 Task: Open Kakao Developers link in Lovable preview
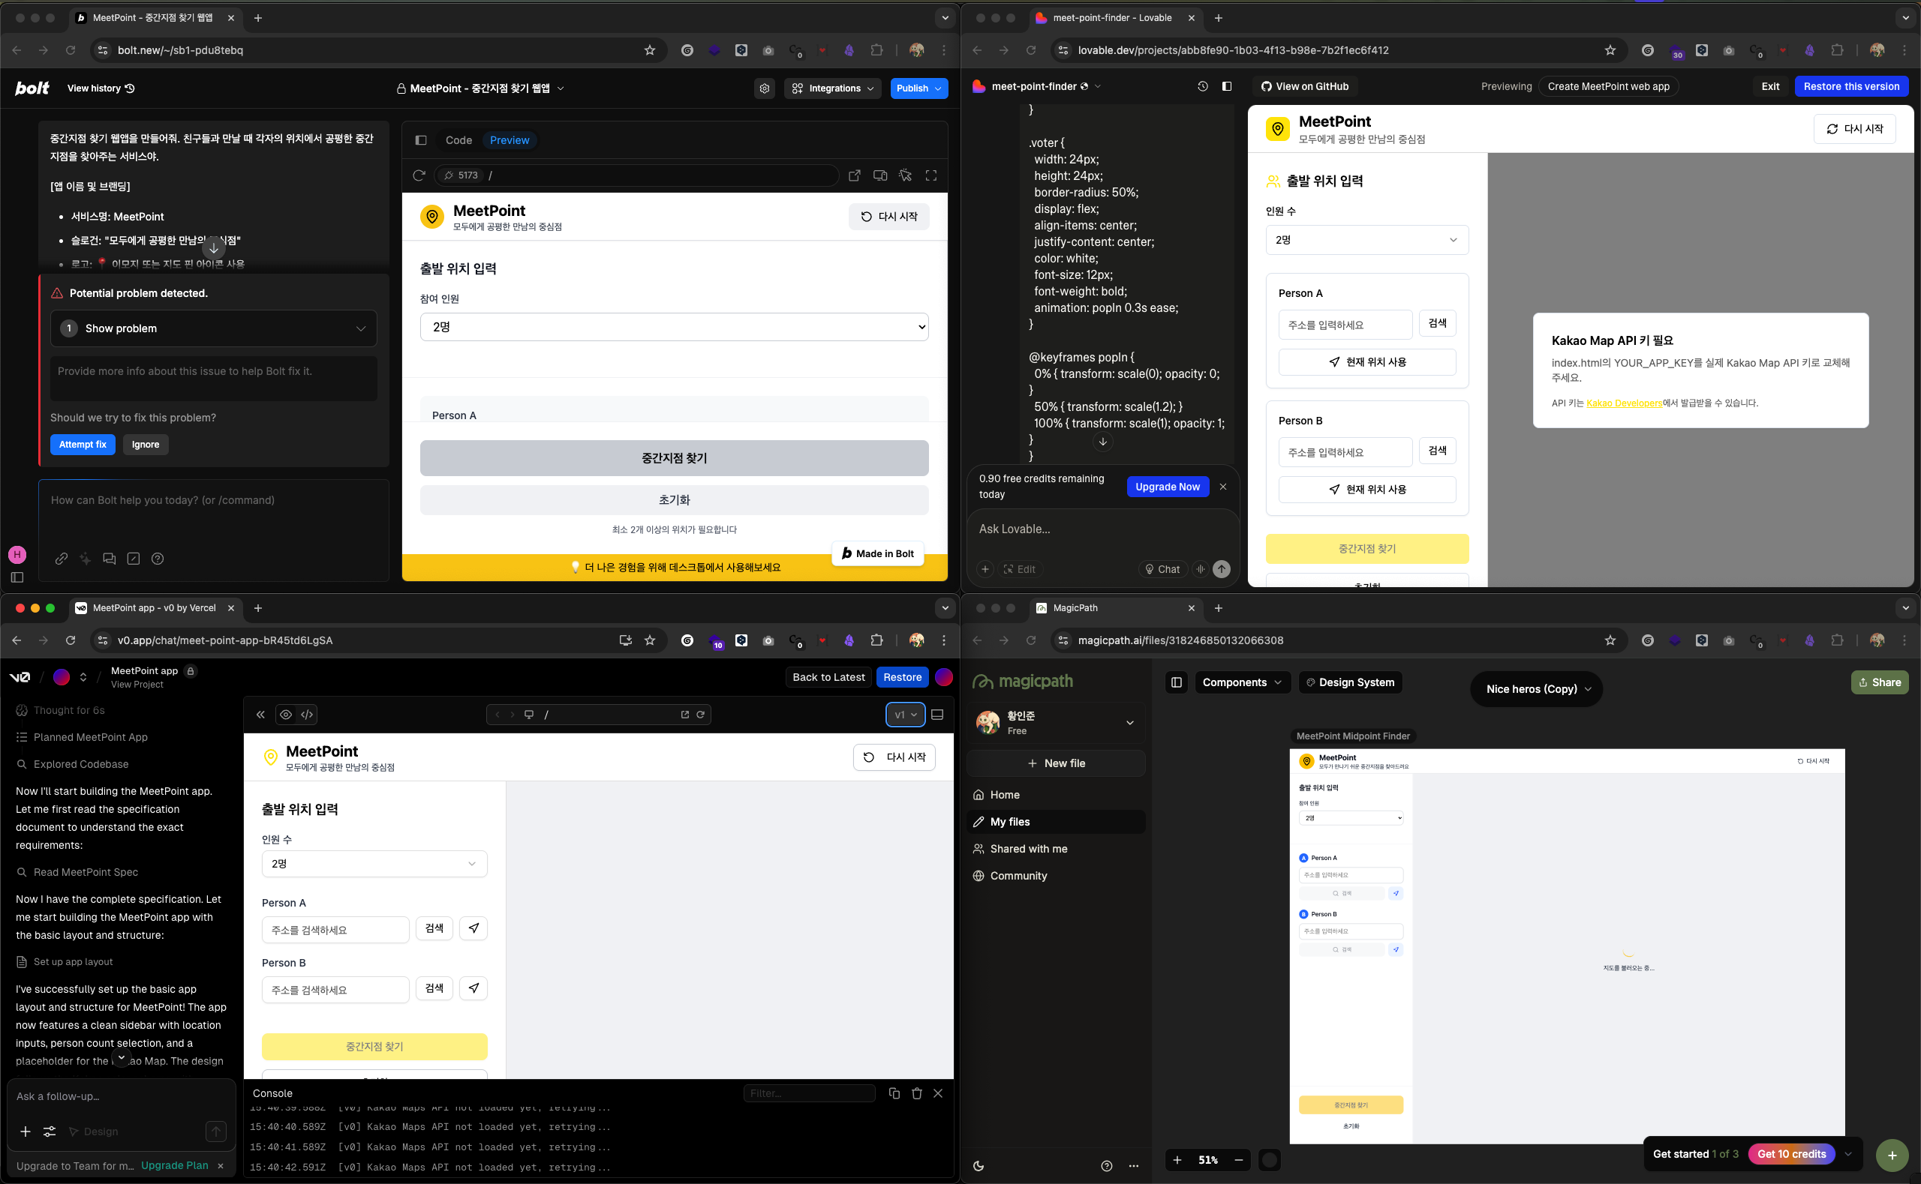click(1623, 403)
